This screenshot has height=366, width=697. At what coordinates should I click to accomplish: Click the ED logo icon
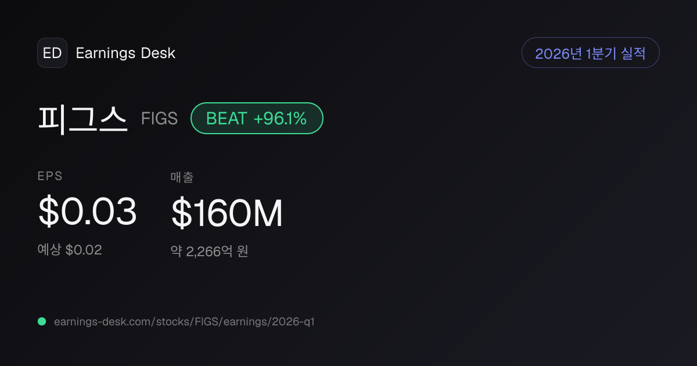point(52,53)
